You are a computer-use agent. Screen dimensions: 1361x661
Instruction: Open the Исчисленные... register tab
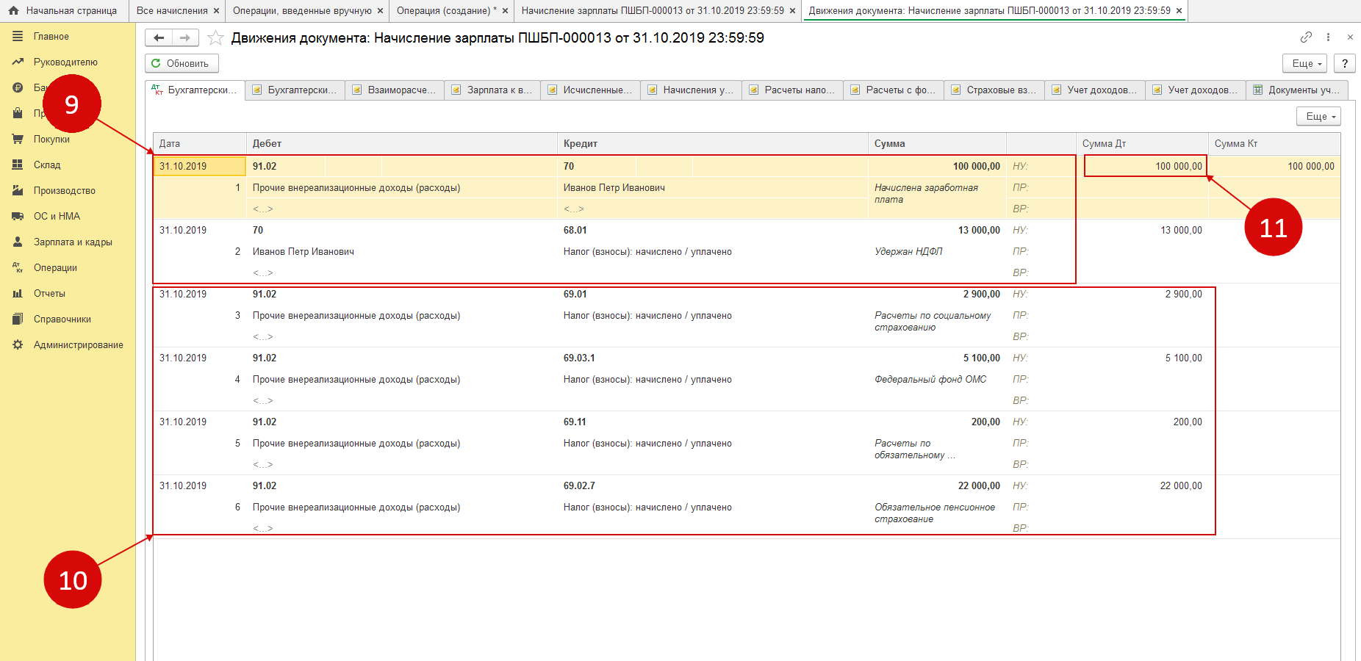click(591, 90)
